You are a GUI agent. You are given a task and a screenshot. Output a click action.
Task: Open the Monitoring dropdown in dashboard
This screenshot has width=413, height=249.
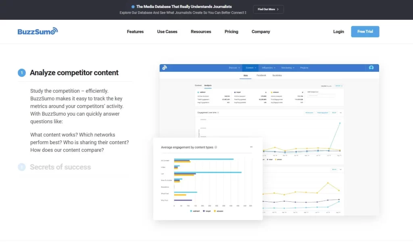tap(288, 68)
